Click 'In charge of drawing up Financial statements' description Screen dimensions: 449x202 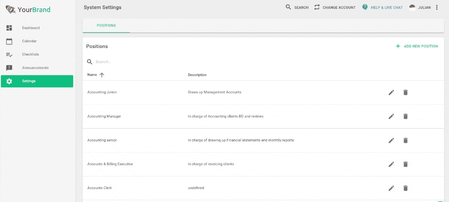point(241,140)
